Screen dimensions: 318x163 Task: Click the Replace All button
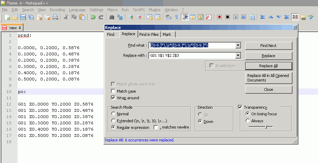tap(268, 66)
